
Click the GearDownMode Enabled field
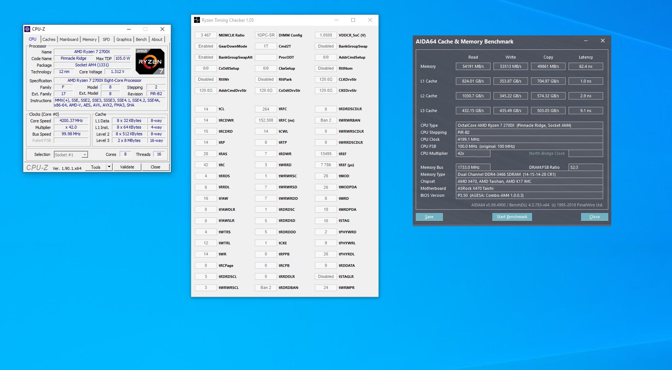(206, 46)
